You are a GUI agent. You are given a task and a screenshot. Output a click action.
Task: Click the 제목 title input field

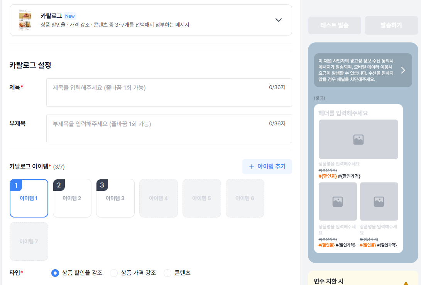(x=169, y=93)
